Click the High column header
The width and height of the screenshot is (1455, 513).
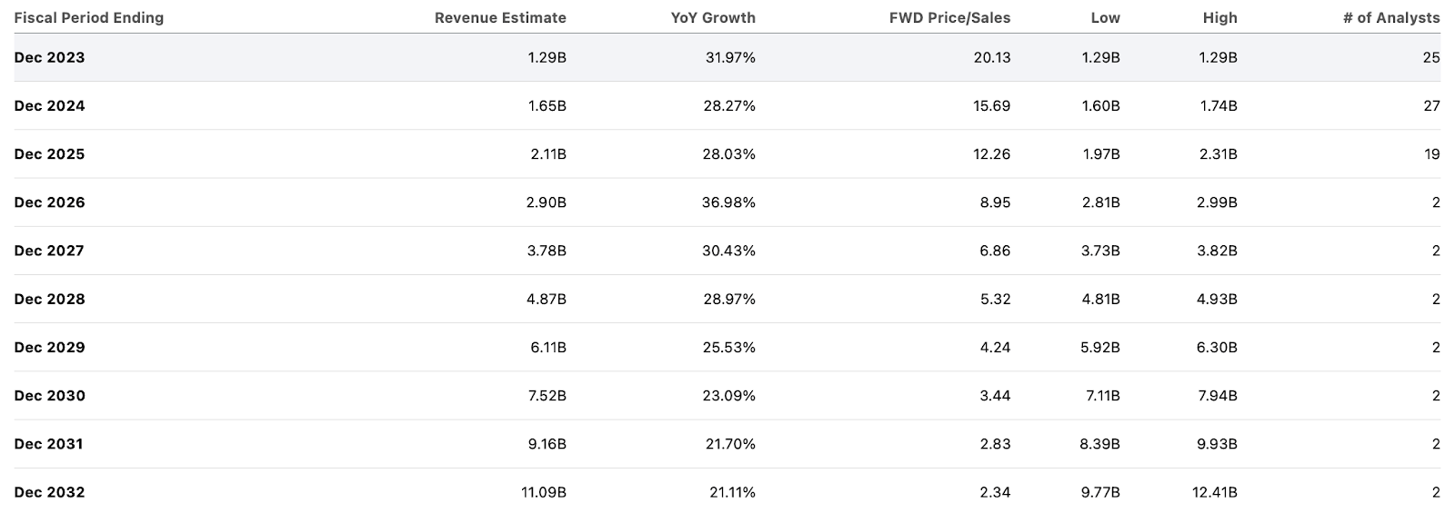pyautogui.click(x=1219, y=17)
